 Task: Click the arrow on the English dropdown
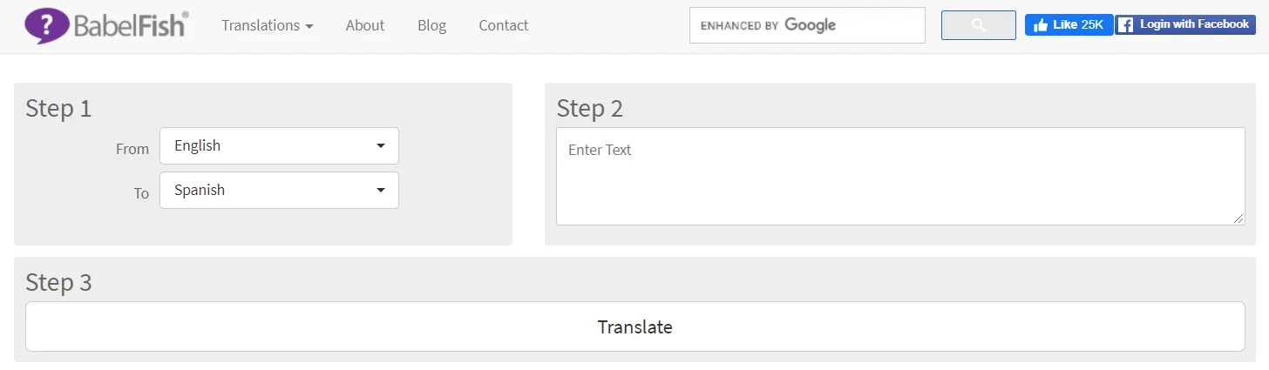coord(381,146)
